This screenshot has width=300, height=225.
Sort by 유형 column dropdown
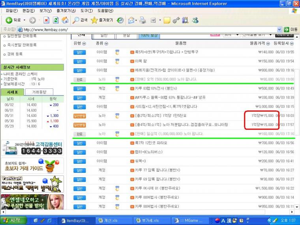click(84, 44)
